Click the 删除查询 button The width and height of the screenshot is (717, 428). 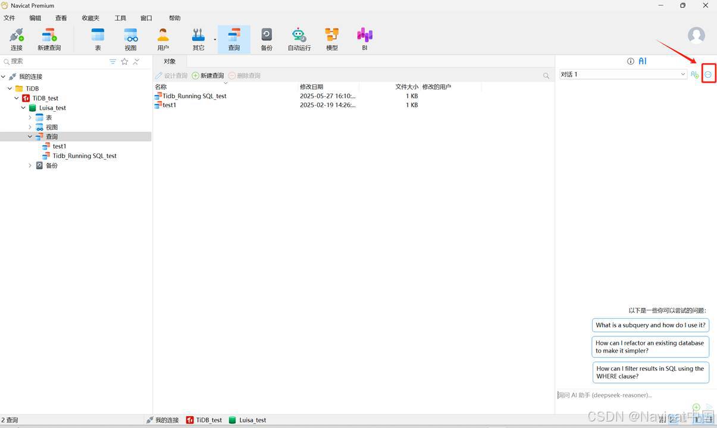pyautogui.click(x=245, y=75)
